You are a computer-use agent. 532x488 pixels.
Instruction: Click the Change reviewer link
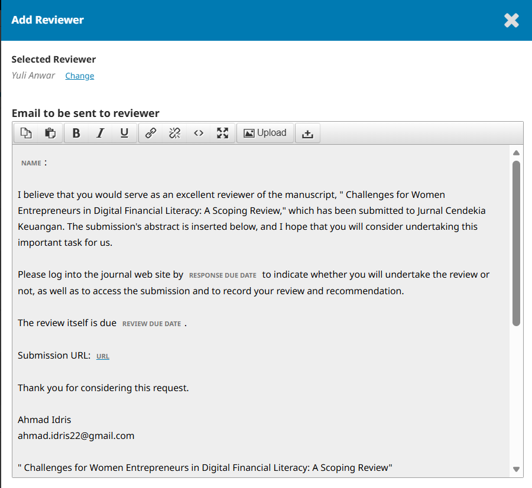coord(79,76)
